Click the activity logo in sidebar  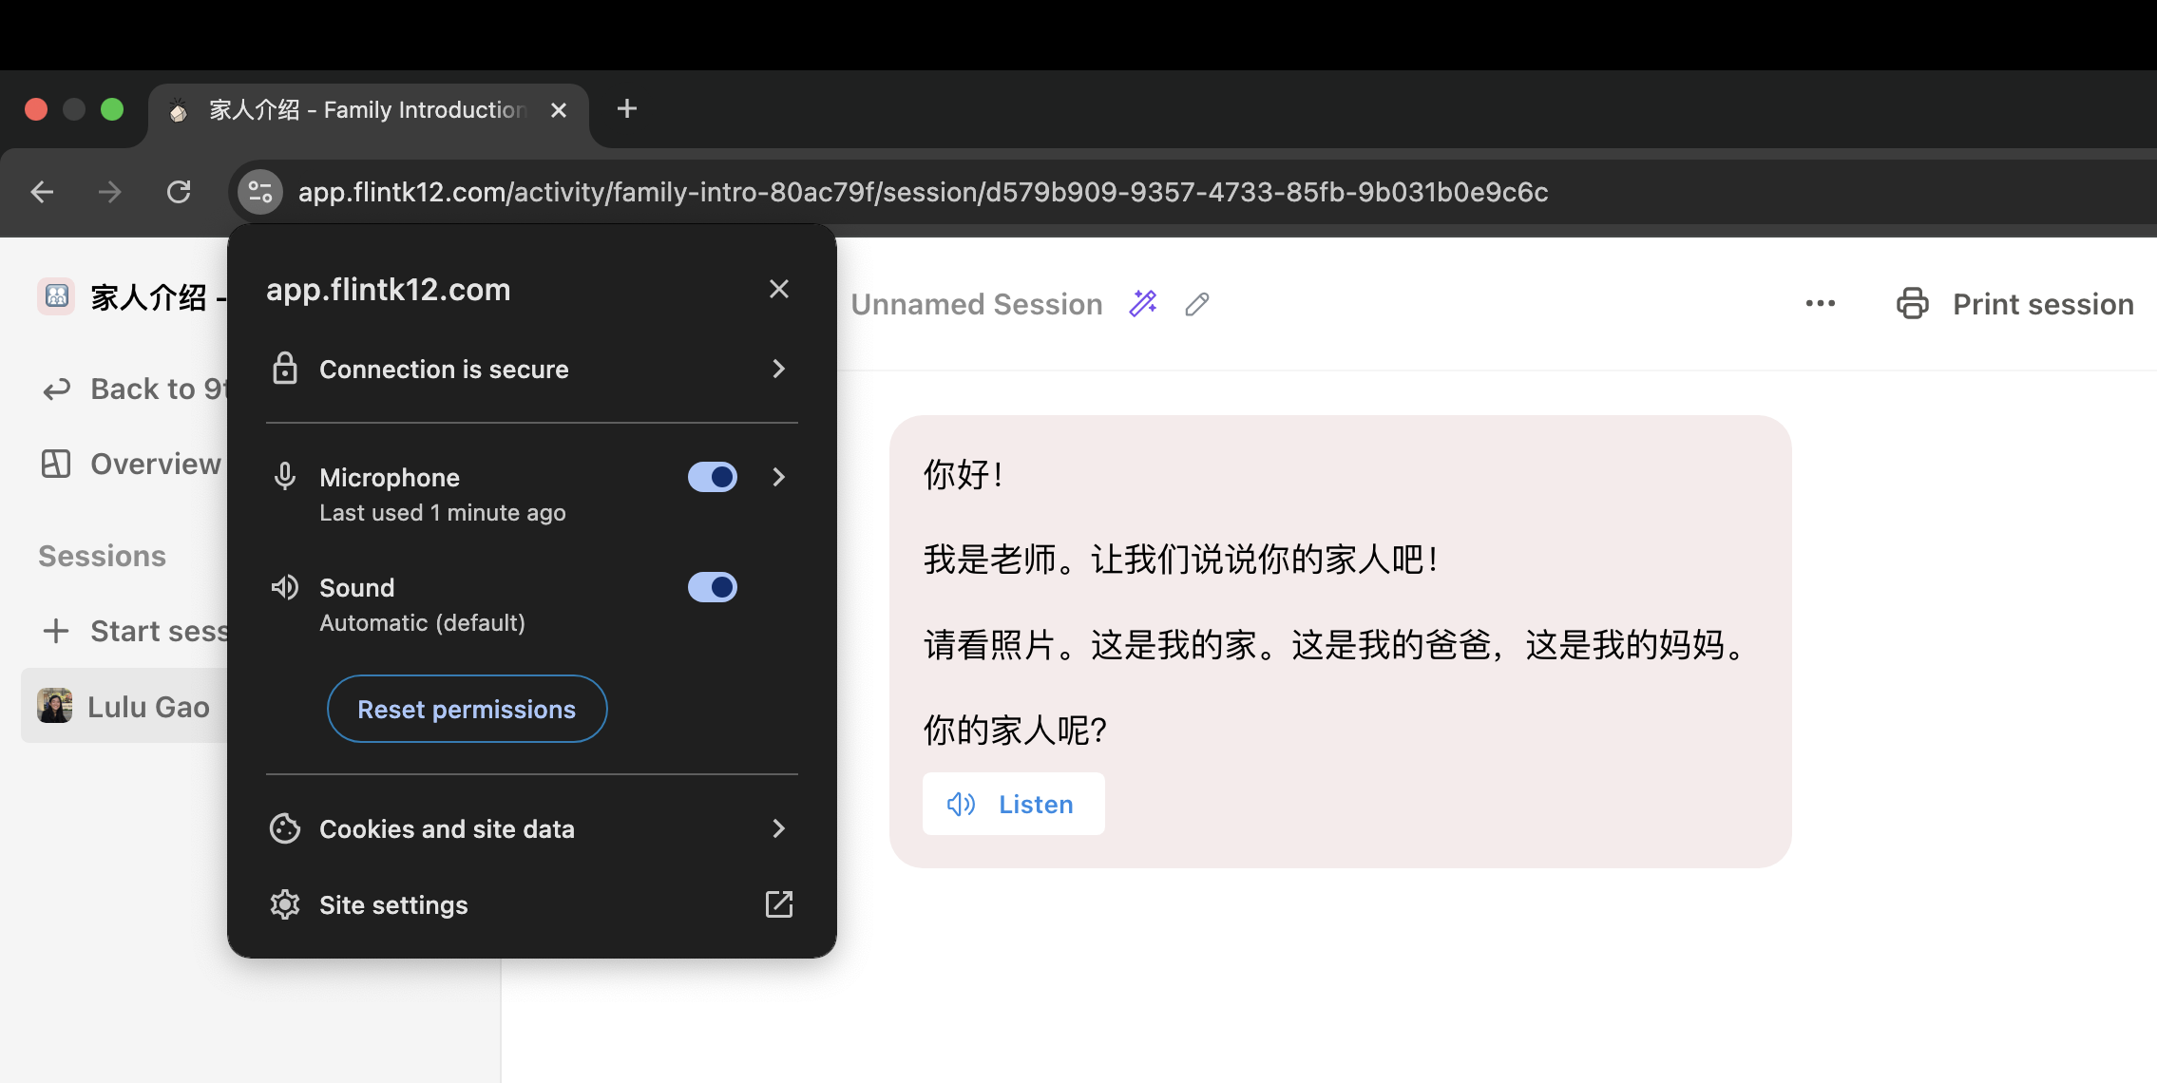tap(56, 296)
